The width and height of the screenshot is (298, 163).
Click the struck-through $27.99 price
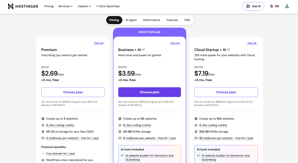[198, 67]
